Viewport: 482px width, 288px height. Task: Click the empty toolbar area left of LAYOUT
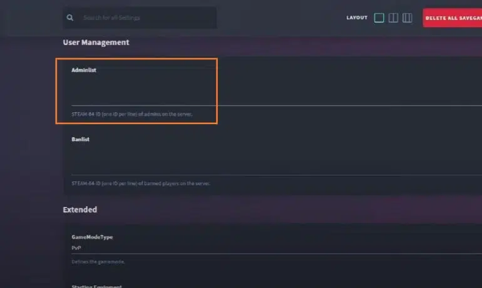[x=281, y=18]
